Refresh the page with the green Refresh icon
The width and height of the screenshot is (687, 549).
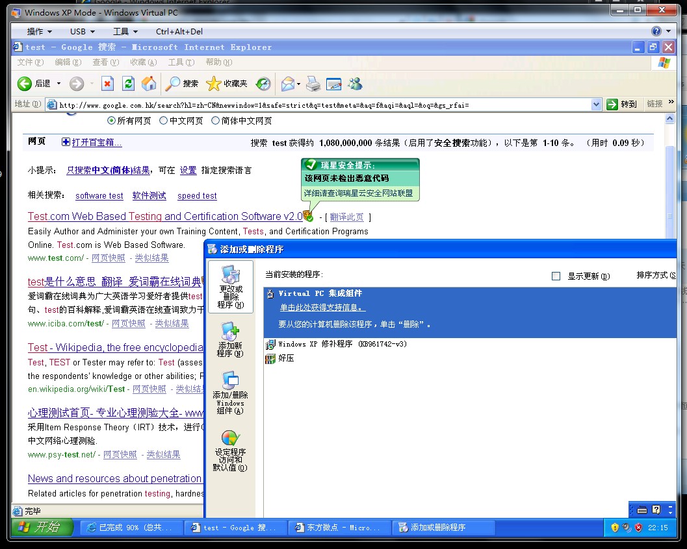[128, 84]
